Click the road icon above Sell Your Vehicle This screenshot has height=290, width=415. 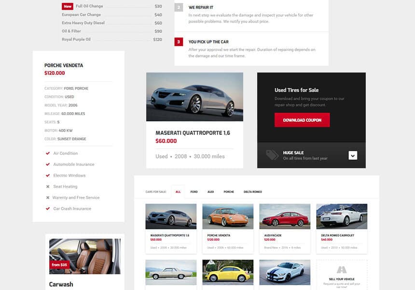coord(342,270)
